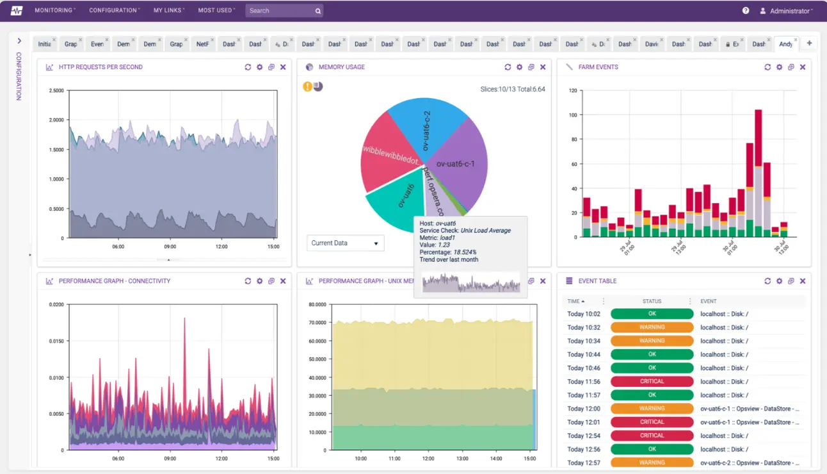Refresh the HTTP Requests Per Second panel
Image resolution: width=827 pixels, height=474 pixels.
point(248,67)
